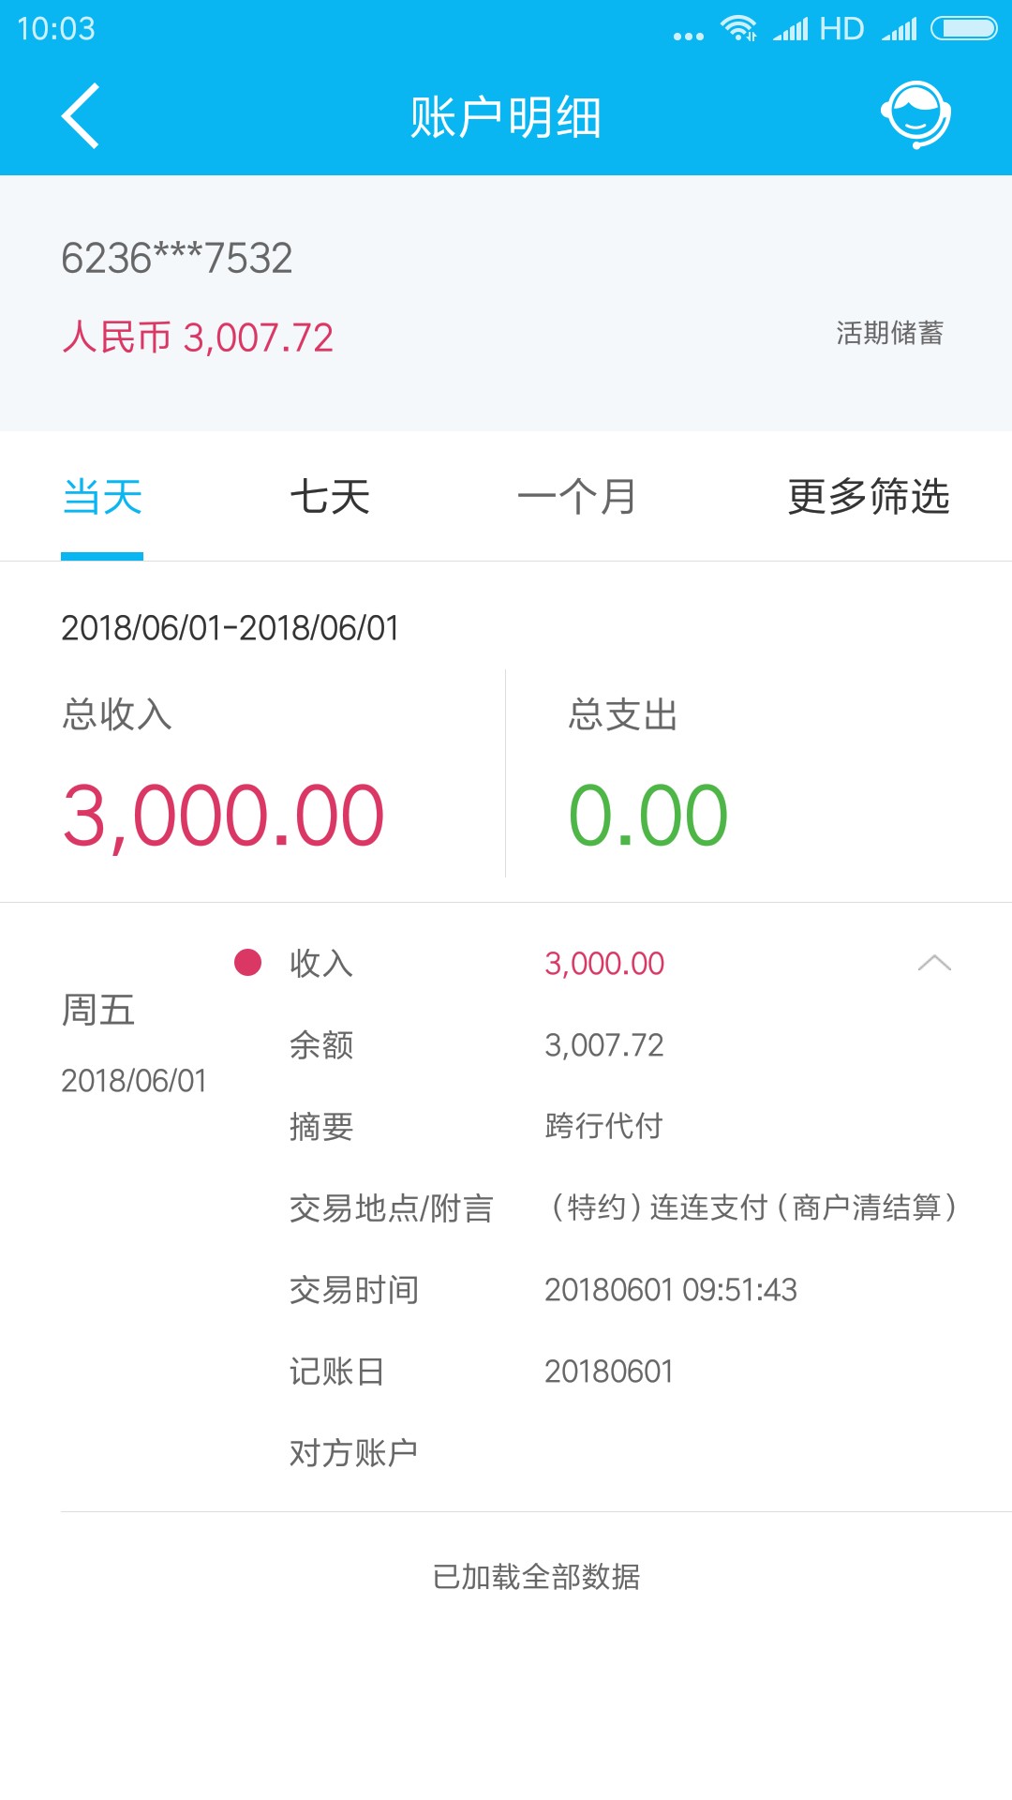The height and width of the screenshot is (1800, 1012).
Task: Tap the income value 3,000.00 in details
Action: click(604, 964)
